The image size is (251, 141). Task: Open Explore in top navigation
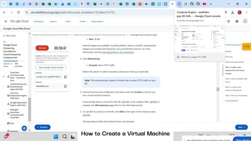[53, 21]
